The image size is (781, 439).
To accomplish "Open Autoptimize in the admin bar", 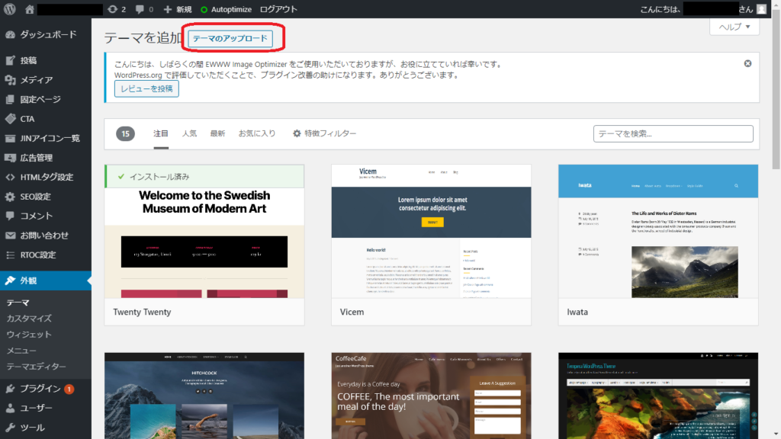I will click(x=226, y=9).
